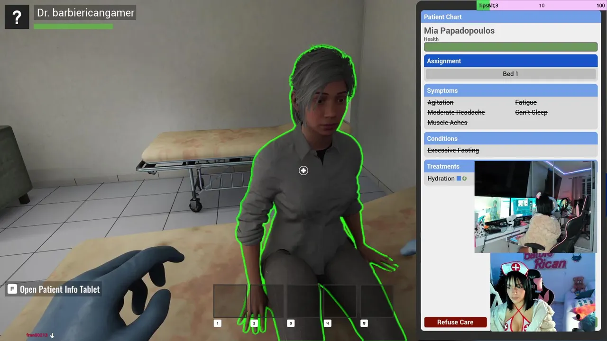The width and height of the screenshot is (607, 341).
Task: Click the fran00213 username text
Action: (37, 335)
